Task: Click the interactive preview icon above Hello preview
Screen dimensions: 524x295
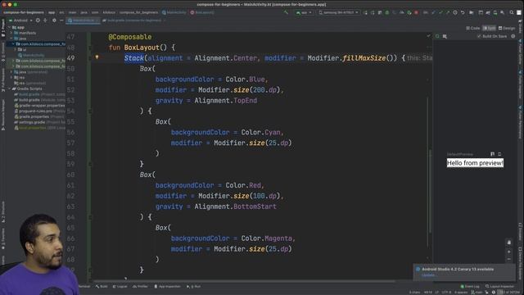Action: [492, 154]
